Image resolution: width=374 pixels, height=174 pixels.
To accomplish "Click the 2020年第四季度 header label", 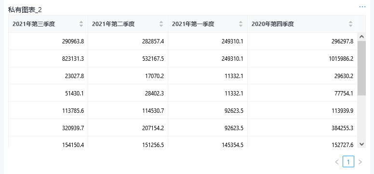I will (x=273, y=24).
